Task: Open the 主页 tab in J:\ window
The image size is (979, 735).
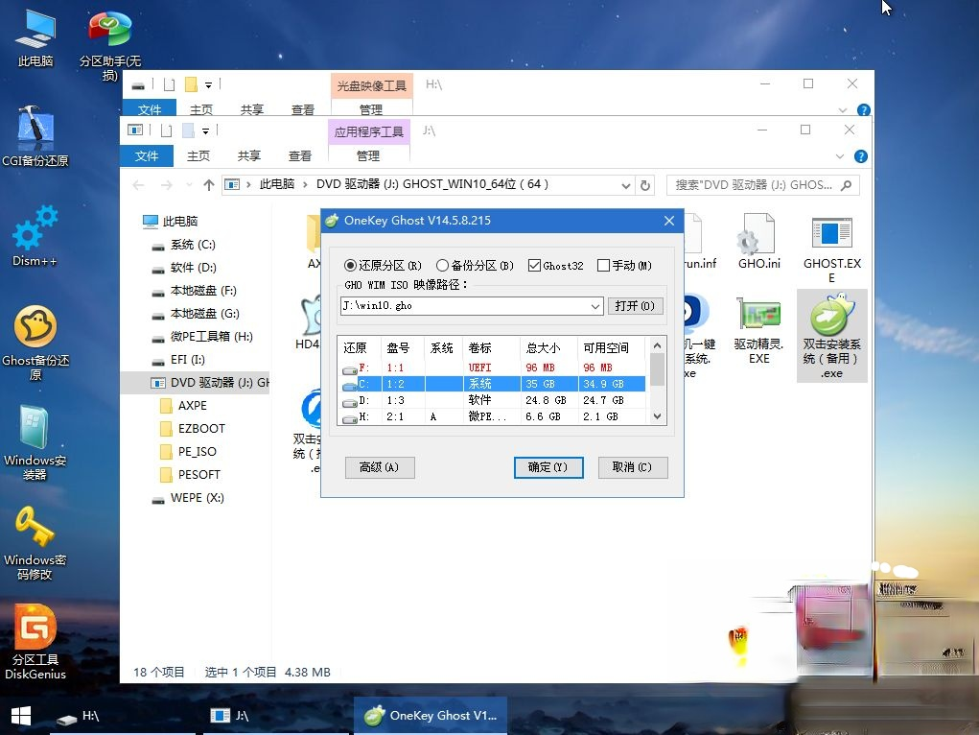Action: pyautogui.click(x=198, y=155)
